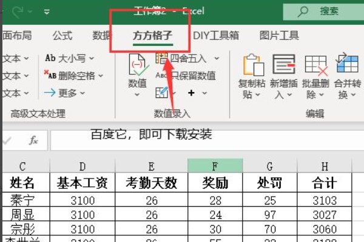Click 处罚 value 97 cell
This screenshot has height=242, width=364.
270,214
